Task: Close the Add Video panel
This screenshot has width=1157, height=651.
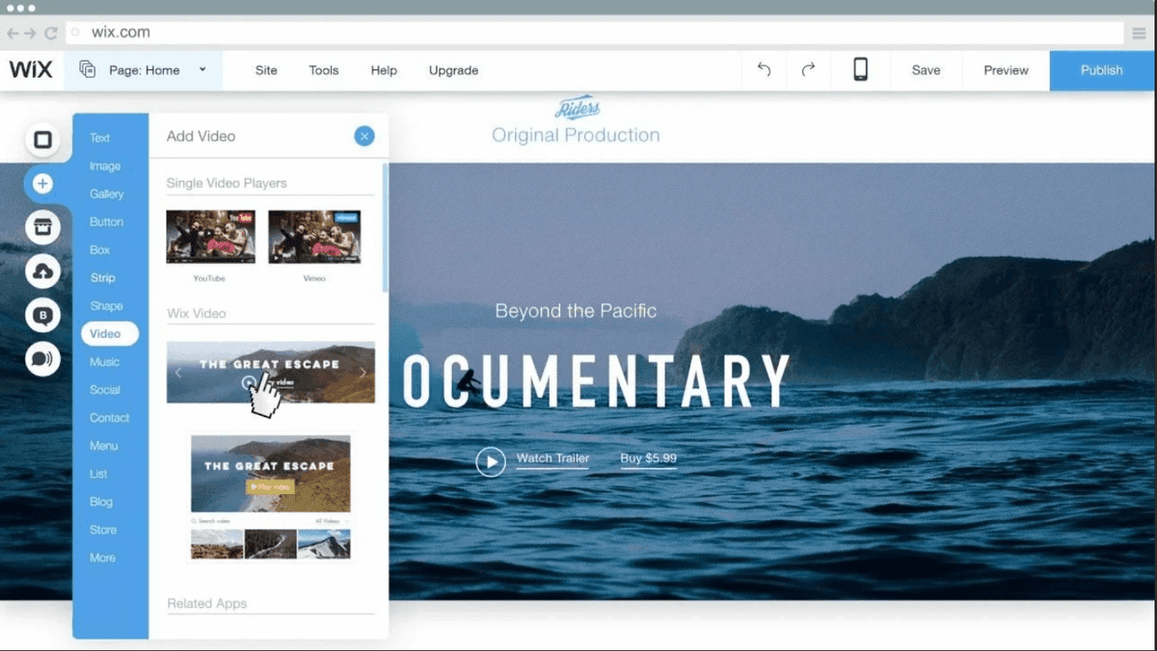Action: (364, 137)
